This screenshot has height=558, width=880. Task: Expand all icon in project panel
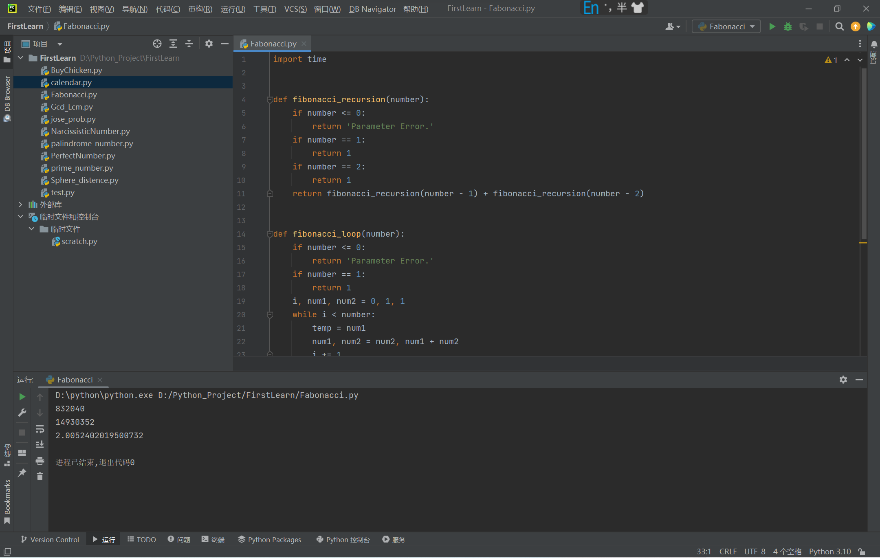pos(173,44)
